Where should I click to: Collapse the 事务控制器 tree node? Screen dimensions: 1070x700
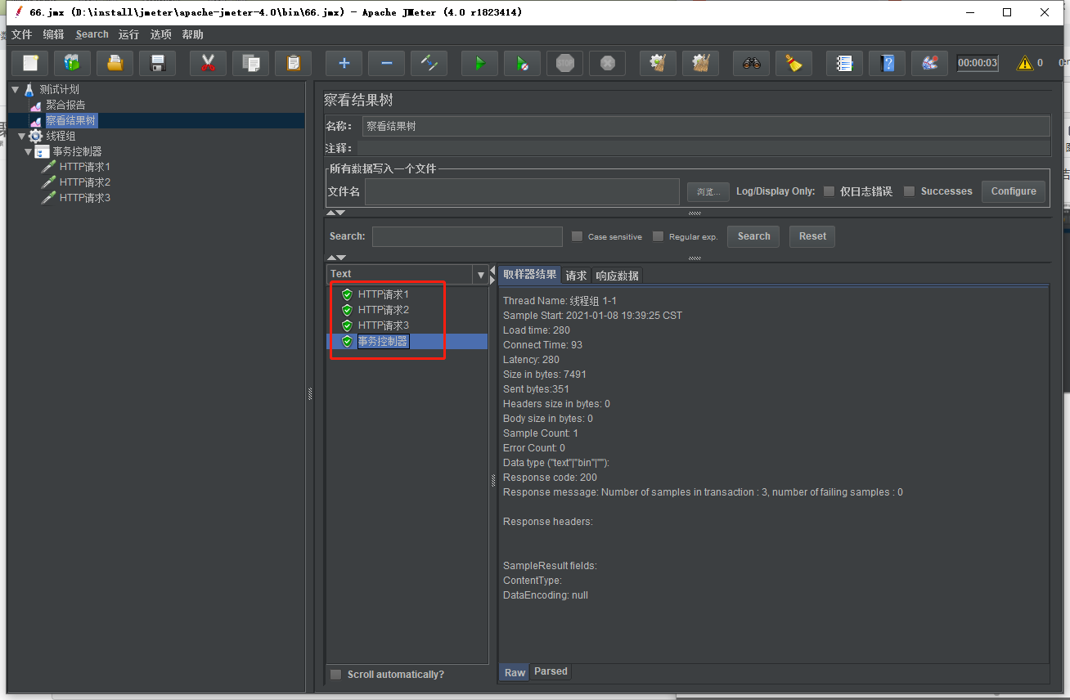pos(28,151)
